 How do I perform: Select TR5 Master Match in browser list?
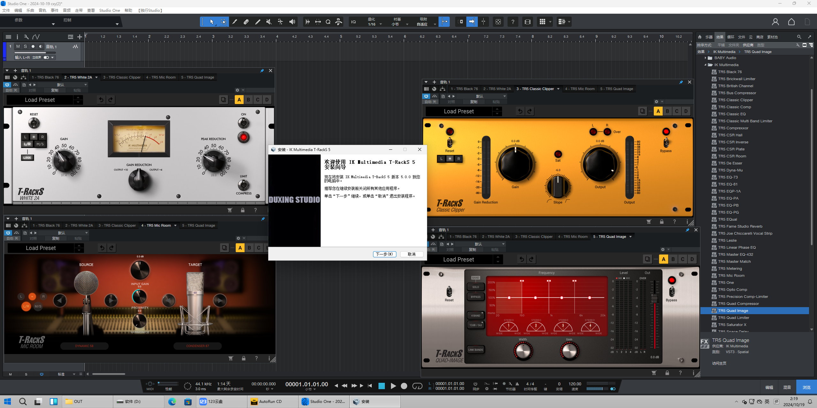point(734,261)
